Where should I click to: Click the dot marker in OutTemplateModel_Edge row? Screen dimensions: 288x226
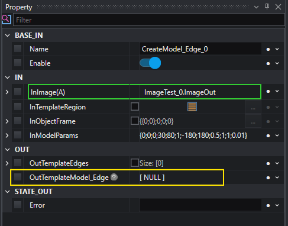268,177
